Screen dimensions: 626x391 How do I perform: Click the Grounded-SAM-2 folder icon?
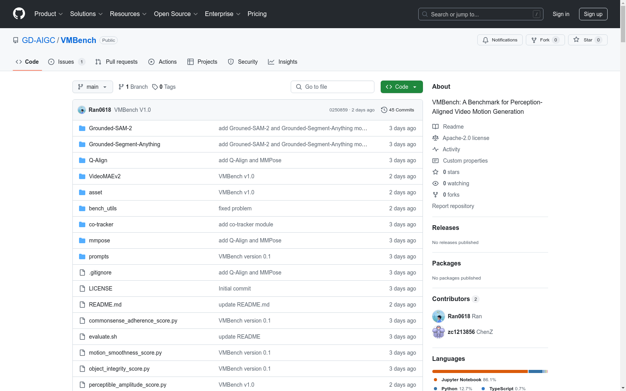click(x=82, y=128)
